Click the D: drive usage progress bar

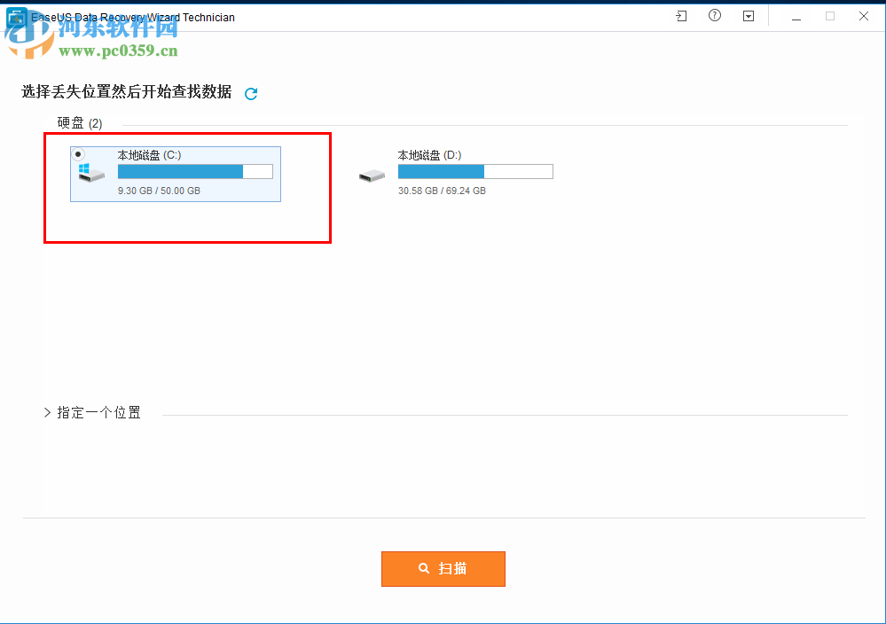pos(475,171)
